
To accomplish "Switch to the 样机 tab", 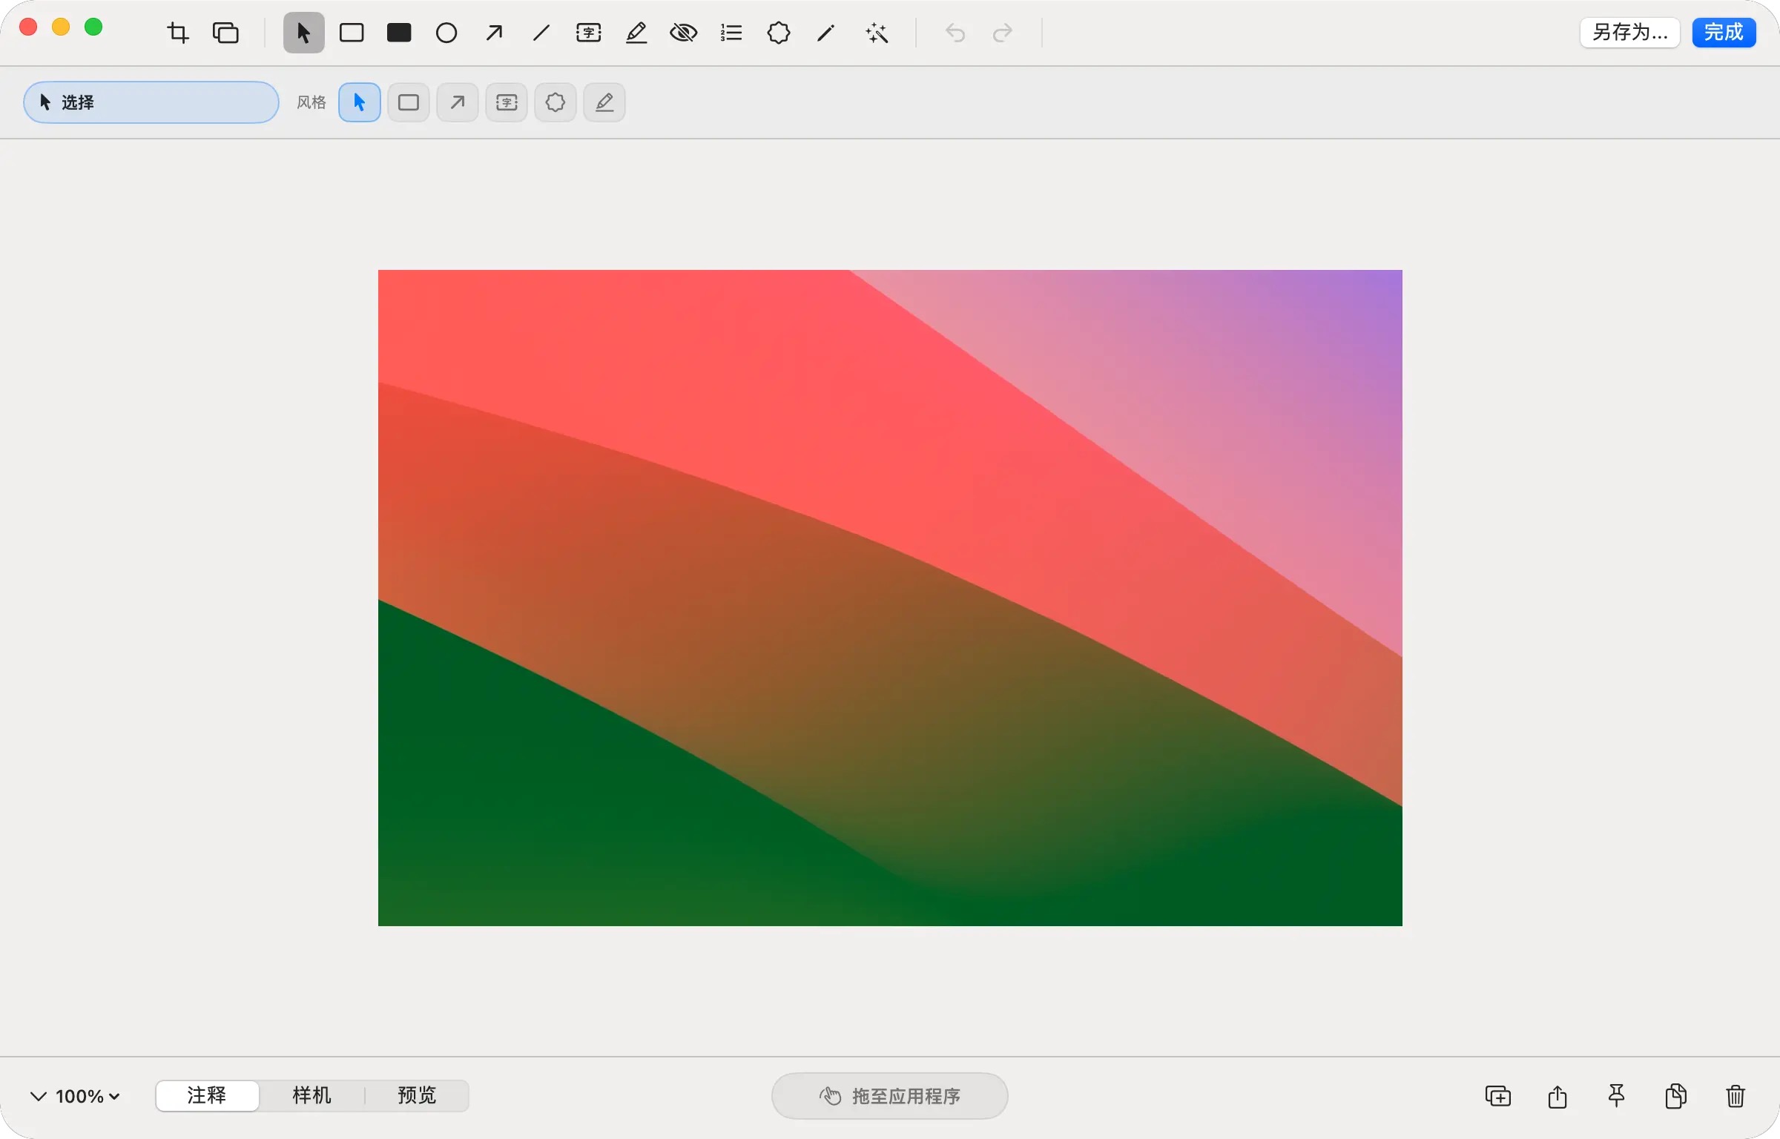I will coord(311,1095).
